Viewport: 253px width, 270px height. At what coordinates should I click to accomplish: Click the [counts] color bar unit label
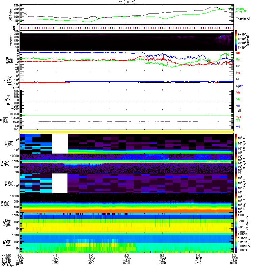pyautogui.click(x=248, y=40)
